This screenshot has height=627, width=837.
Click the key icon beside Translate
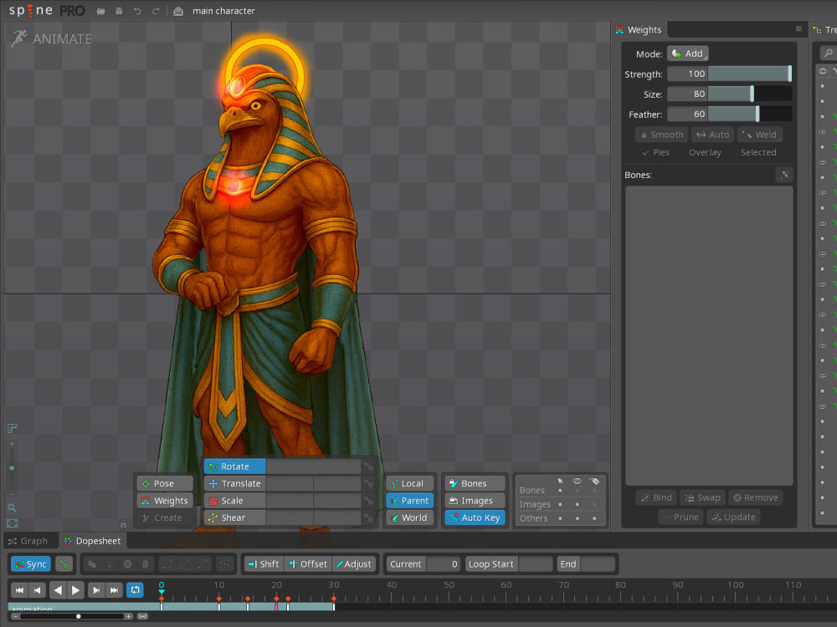point(368,483)
